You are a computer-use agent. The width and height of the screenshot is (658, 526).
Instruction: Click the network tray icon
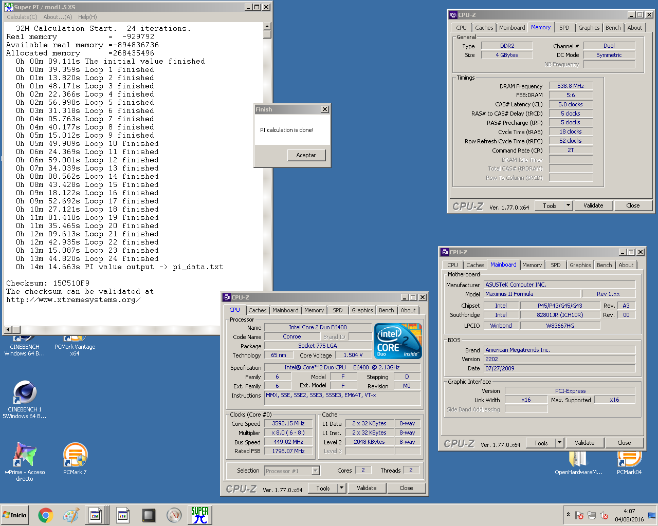[x=592, y=515]
